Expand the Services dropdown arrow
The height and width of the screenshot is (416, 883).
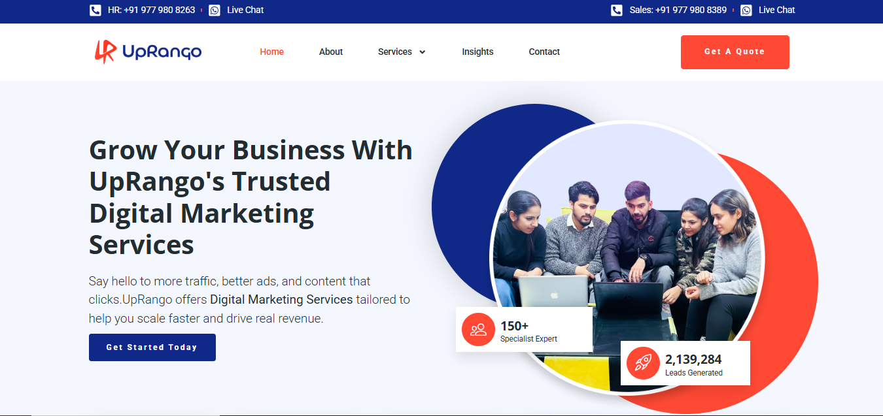tap(422, 52)
